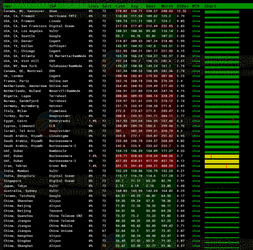
Task: Click show link for Tokyo Vultr
Action: [x=196, y=186]
